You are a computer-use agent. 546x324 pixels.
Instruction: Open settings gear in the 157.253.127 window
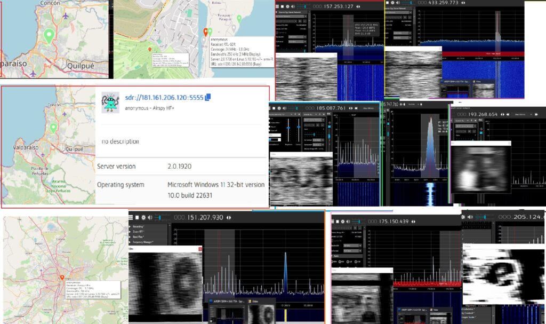(287, 6)
